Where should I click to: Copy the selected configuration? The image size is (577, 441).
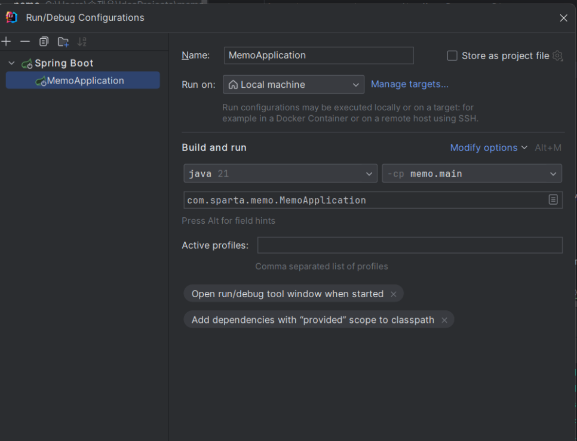click(44, 42)
